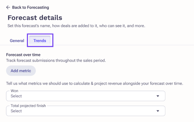The height and width of the screenshot is (122, 194).
Task: Select the highlighted Trends tab
Action: click(40, 40)
